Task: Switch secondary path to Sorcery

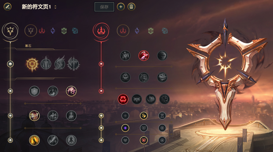Action: 137,31
